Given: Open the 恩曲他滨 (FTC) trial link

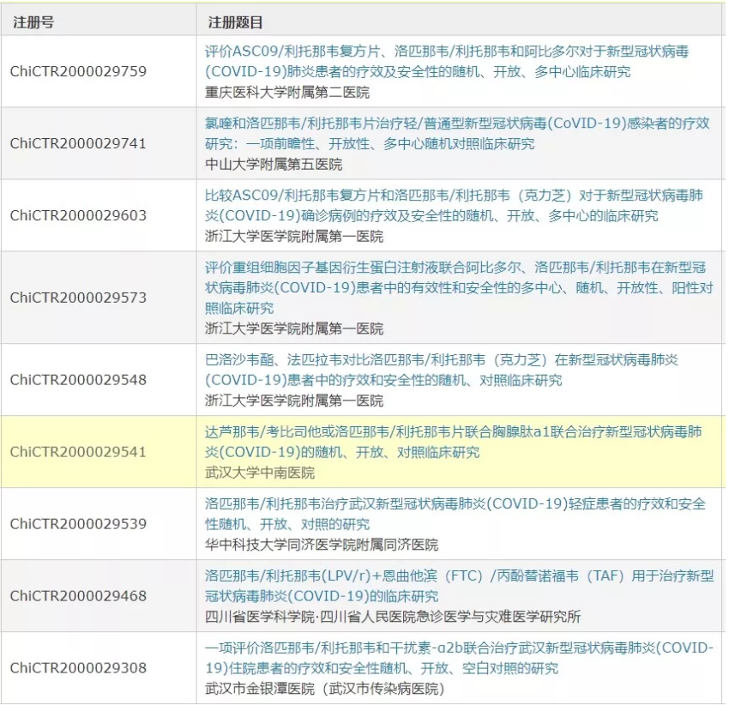Looking at the screenshot, I should click(x=459, y=586).
